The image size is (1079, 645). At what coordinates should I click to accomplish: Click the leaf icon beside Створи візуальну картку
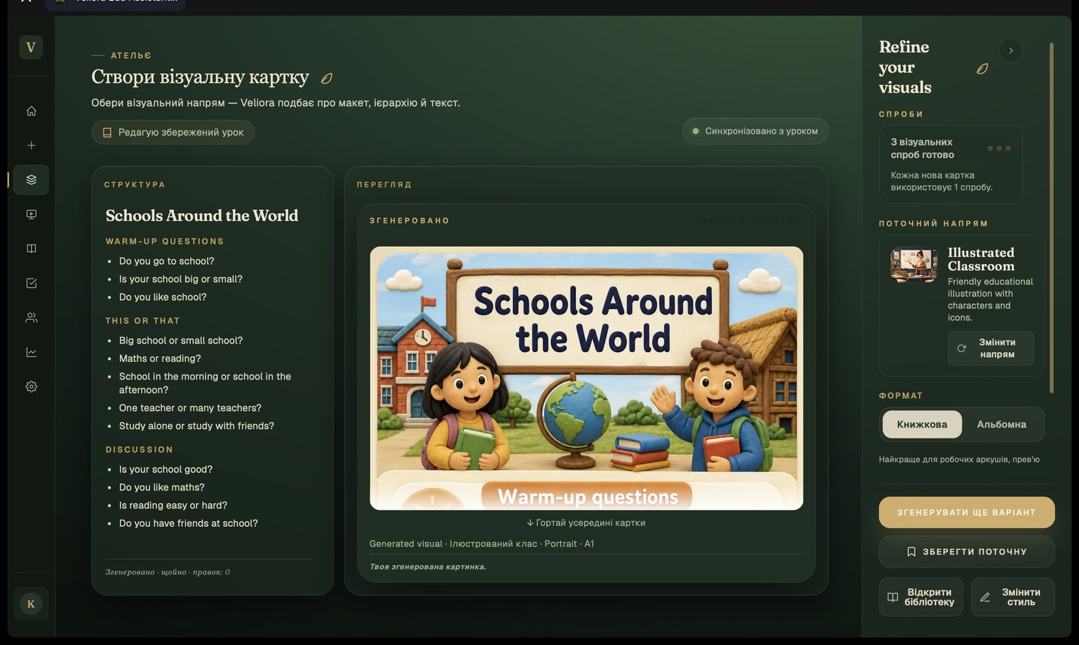coord(327,78)
